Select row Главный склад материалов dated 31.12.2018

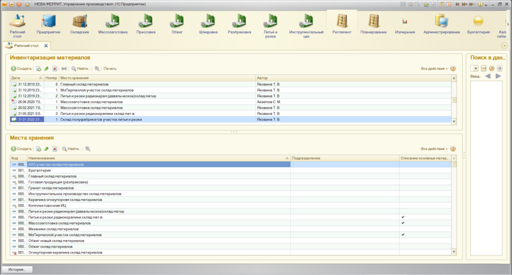tap(230, 84)
